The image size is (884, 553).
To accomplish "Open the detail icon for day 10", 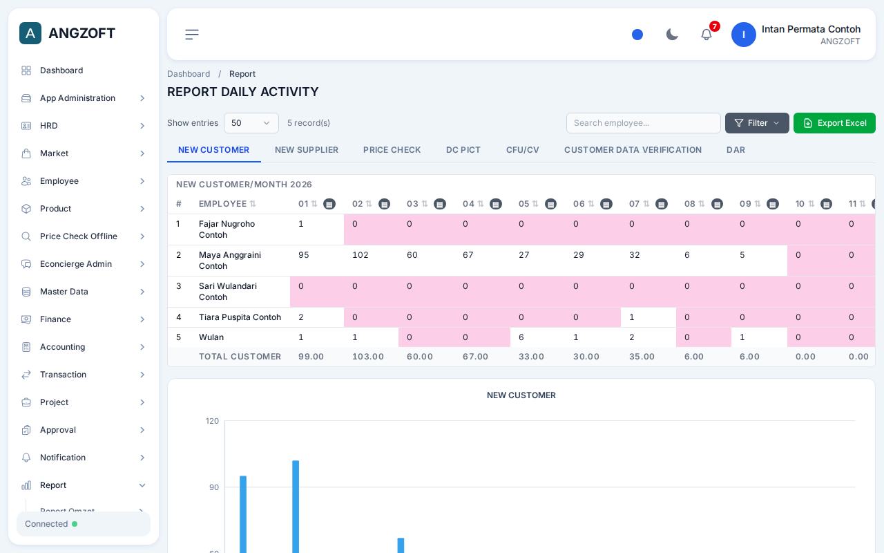I will click(827, 204).
